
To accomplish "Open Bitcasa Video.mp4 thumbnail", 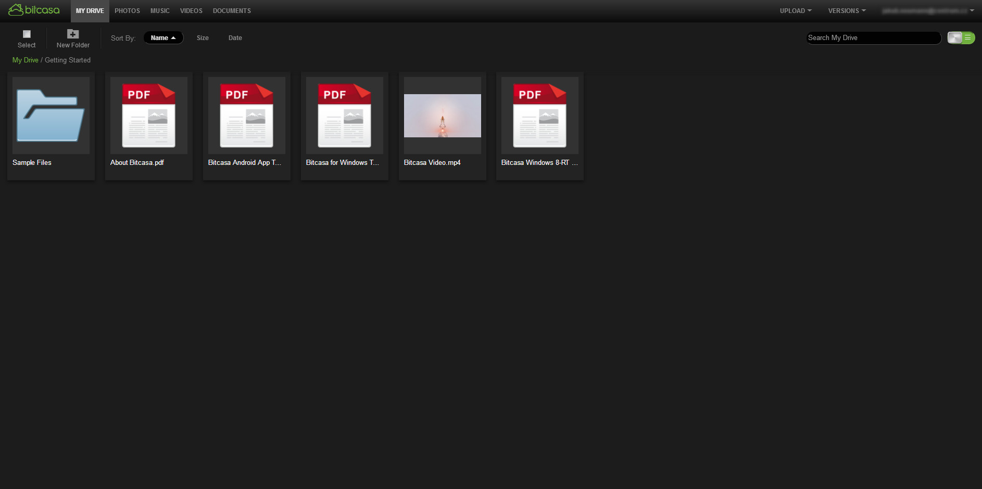I will 443,115.
